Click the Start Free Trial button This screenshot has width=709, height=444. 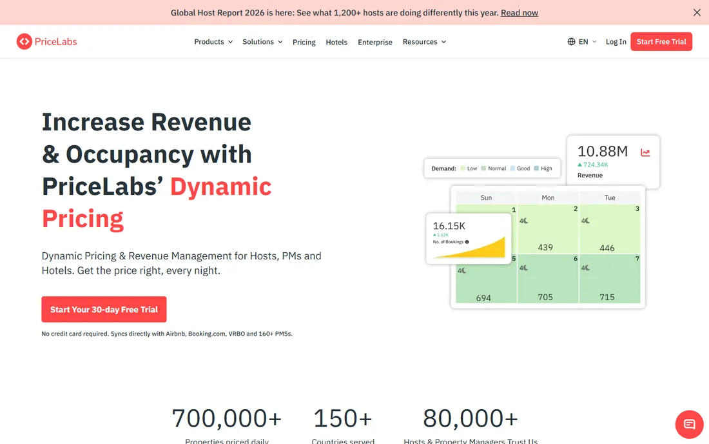[661, 42]
